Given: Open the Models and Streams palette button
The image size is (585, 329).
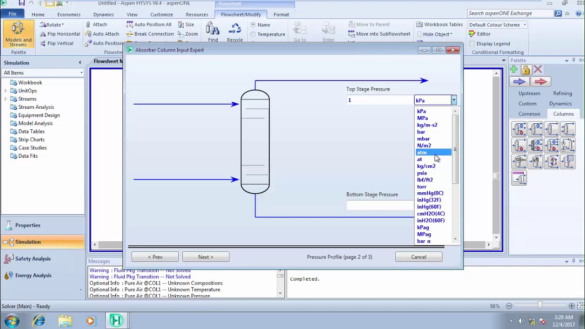Looking at the screenshot, I should point(18,34).
